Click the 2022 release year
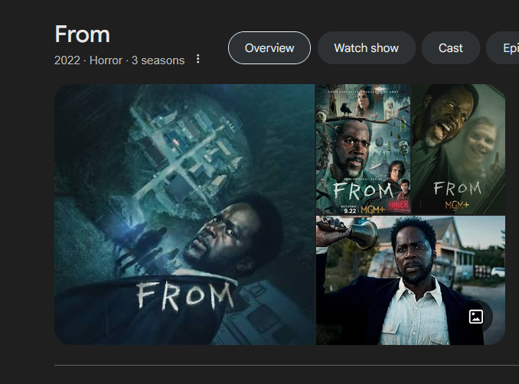This screenshot has height=384, width=519. click(67, 60)
